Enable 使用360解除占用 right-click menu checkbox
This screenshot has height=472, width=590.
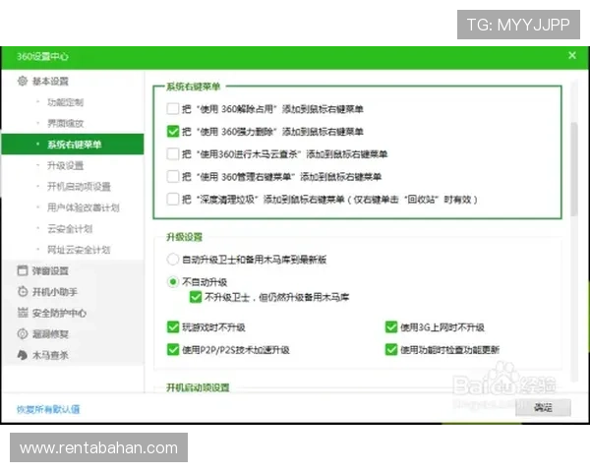click(x=173, y=109)
